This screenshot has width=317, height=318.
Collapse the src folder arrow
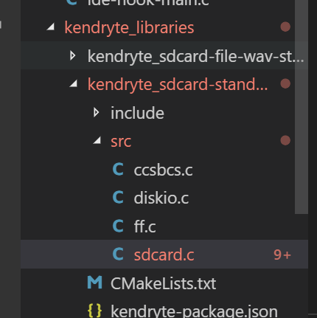tap(97, 140)
